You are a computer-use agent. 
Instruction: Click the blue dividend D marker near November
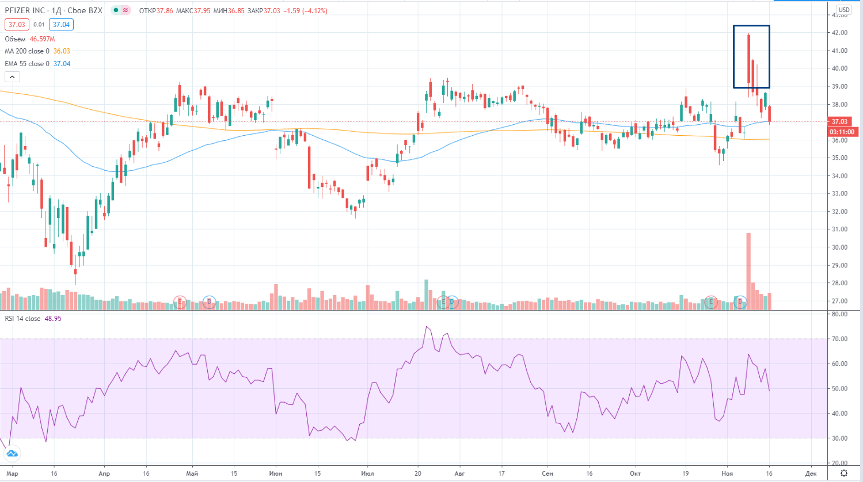740,301
